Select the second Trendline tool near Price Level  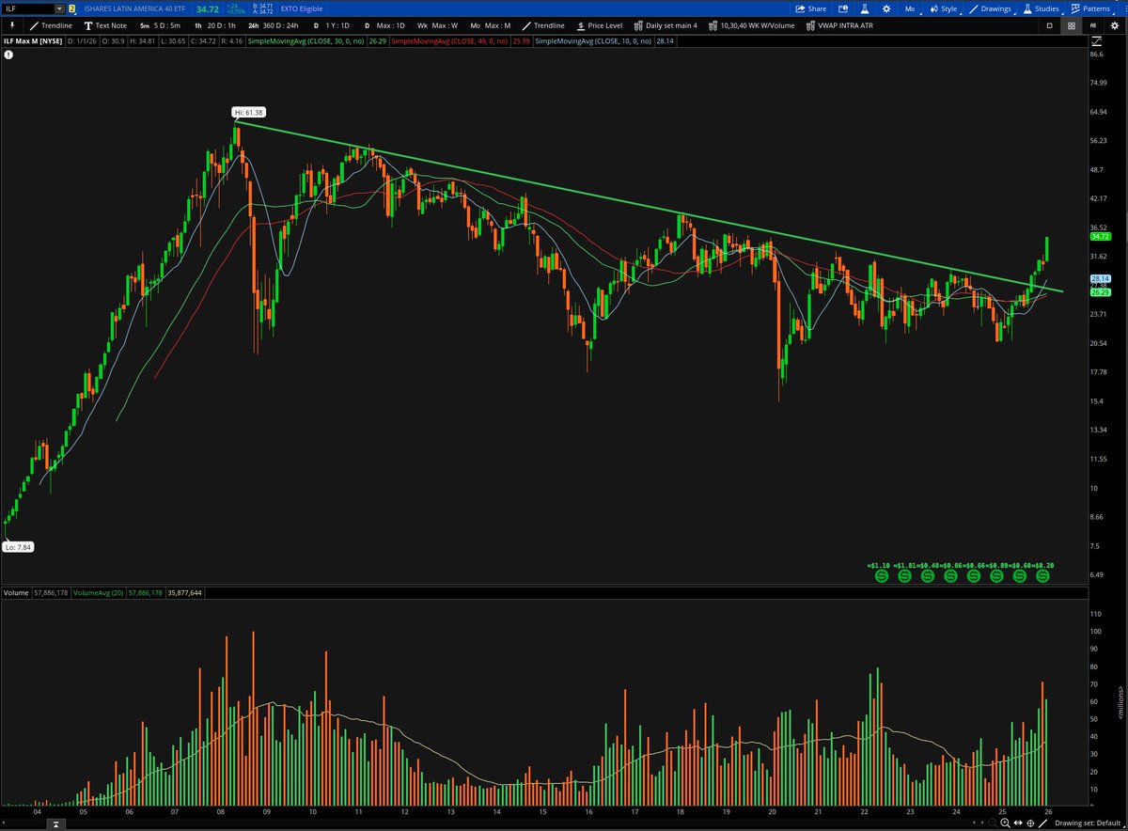tap(543, 25)
